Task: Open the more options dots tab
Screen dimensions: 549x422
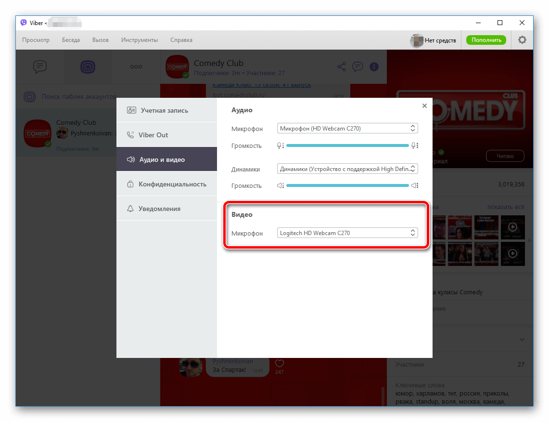Action: point(136,66)
